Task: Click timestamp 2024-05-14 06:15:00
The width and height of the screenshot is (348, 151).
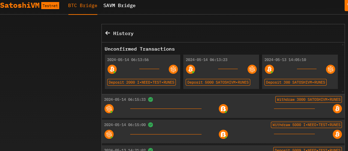Action: pyautogui.click(x=125, y=125)
